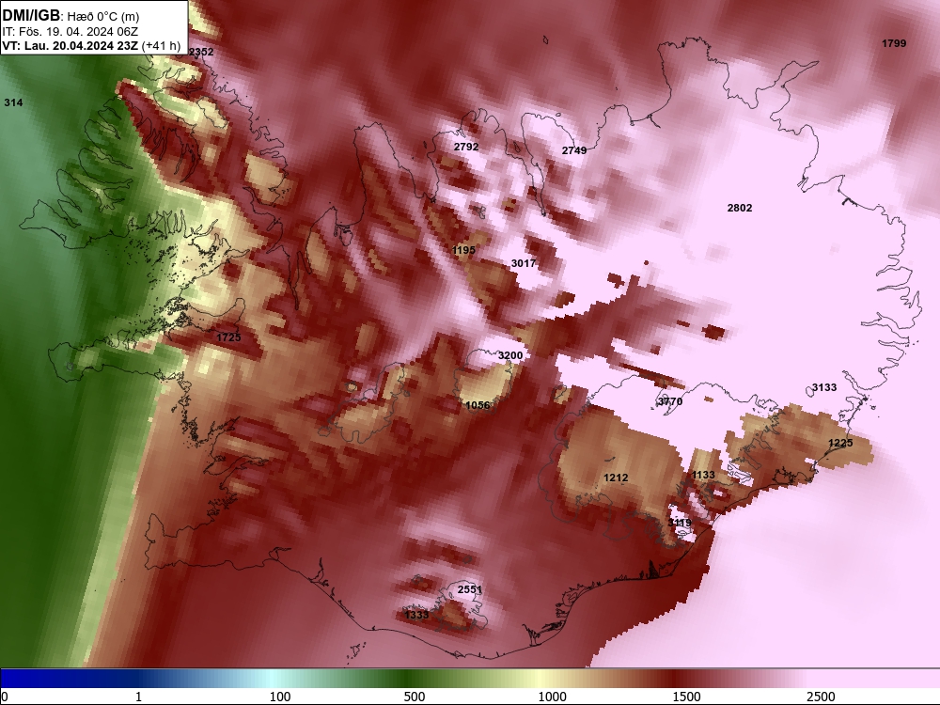Click the color scale tick label 100

point(280,697)
